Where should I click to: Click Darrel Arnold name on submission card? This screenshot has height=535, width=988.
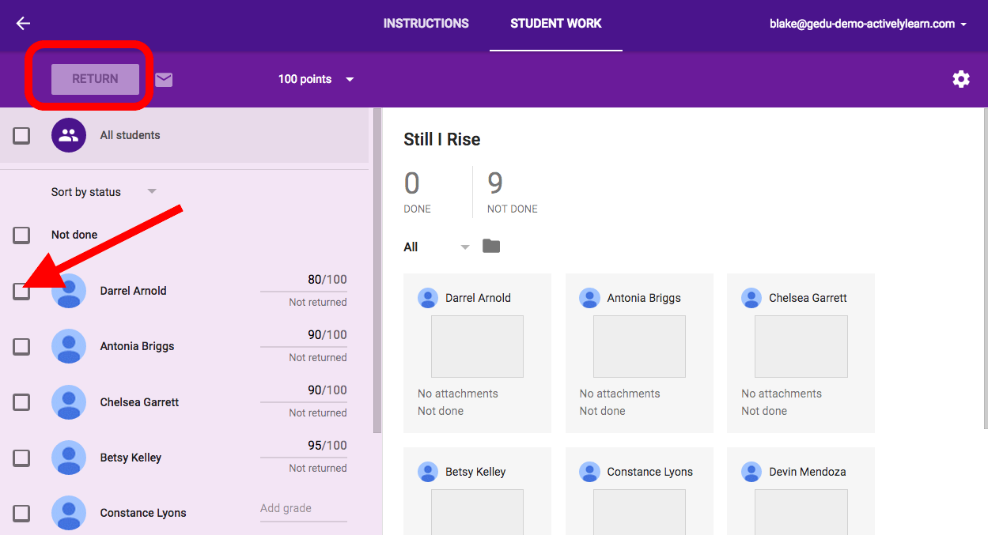click(x=478, y=298)
